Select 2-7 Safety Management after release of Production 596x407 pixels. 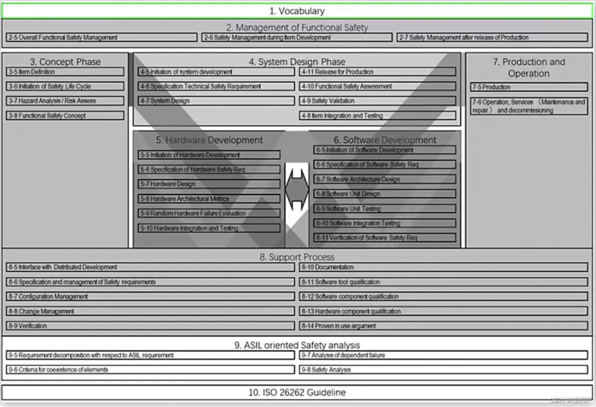pos(492,38)
